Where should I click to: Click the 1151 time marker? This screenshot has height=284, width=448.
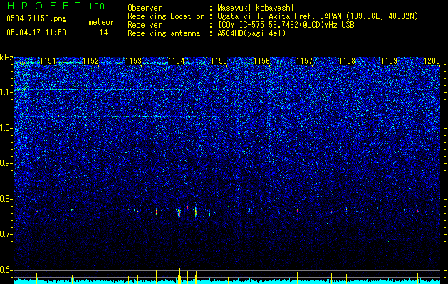[48, 61]
